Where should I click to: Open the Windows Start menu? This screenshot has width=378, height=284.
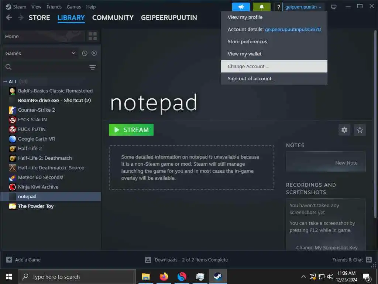9,277
